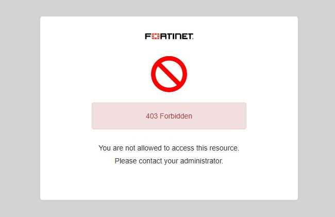Click the red grid emblem in Fortinet logo
335x217 pixels.
click(x=154, y=37)
